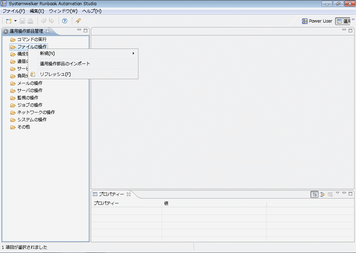Open the ヘルプ(H) menu
Image resolution: width=356 pixels, height=253 pixels.
pyautogui.click(x=92, y=11)
